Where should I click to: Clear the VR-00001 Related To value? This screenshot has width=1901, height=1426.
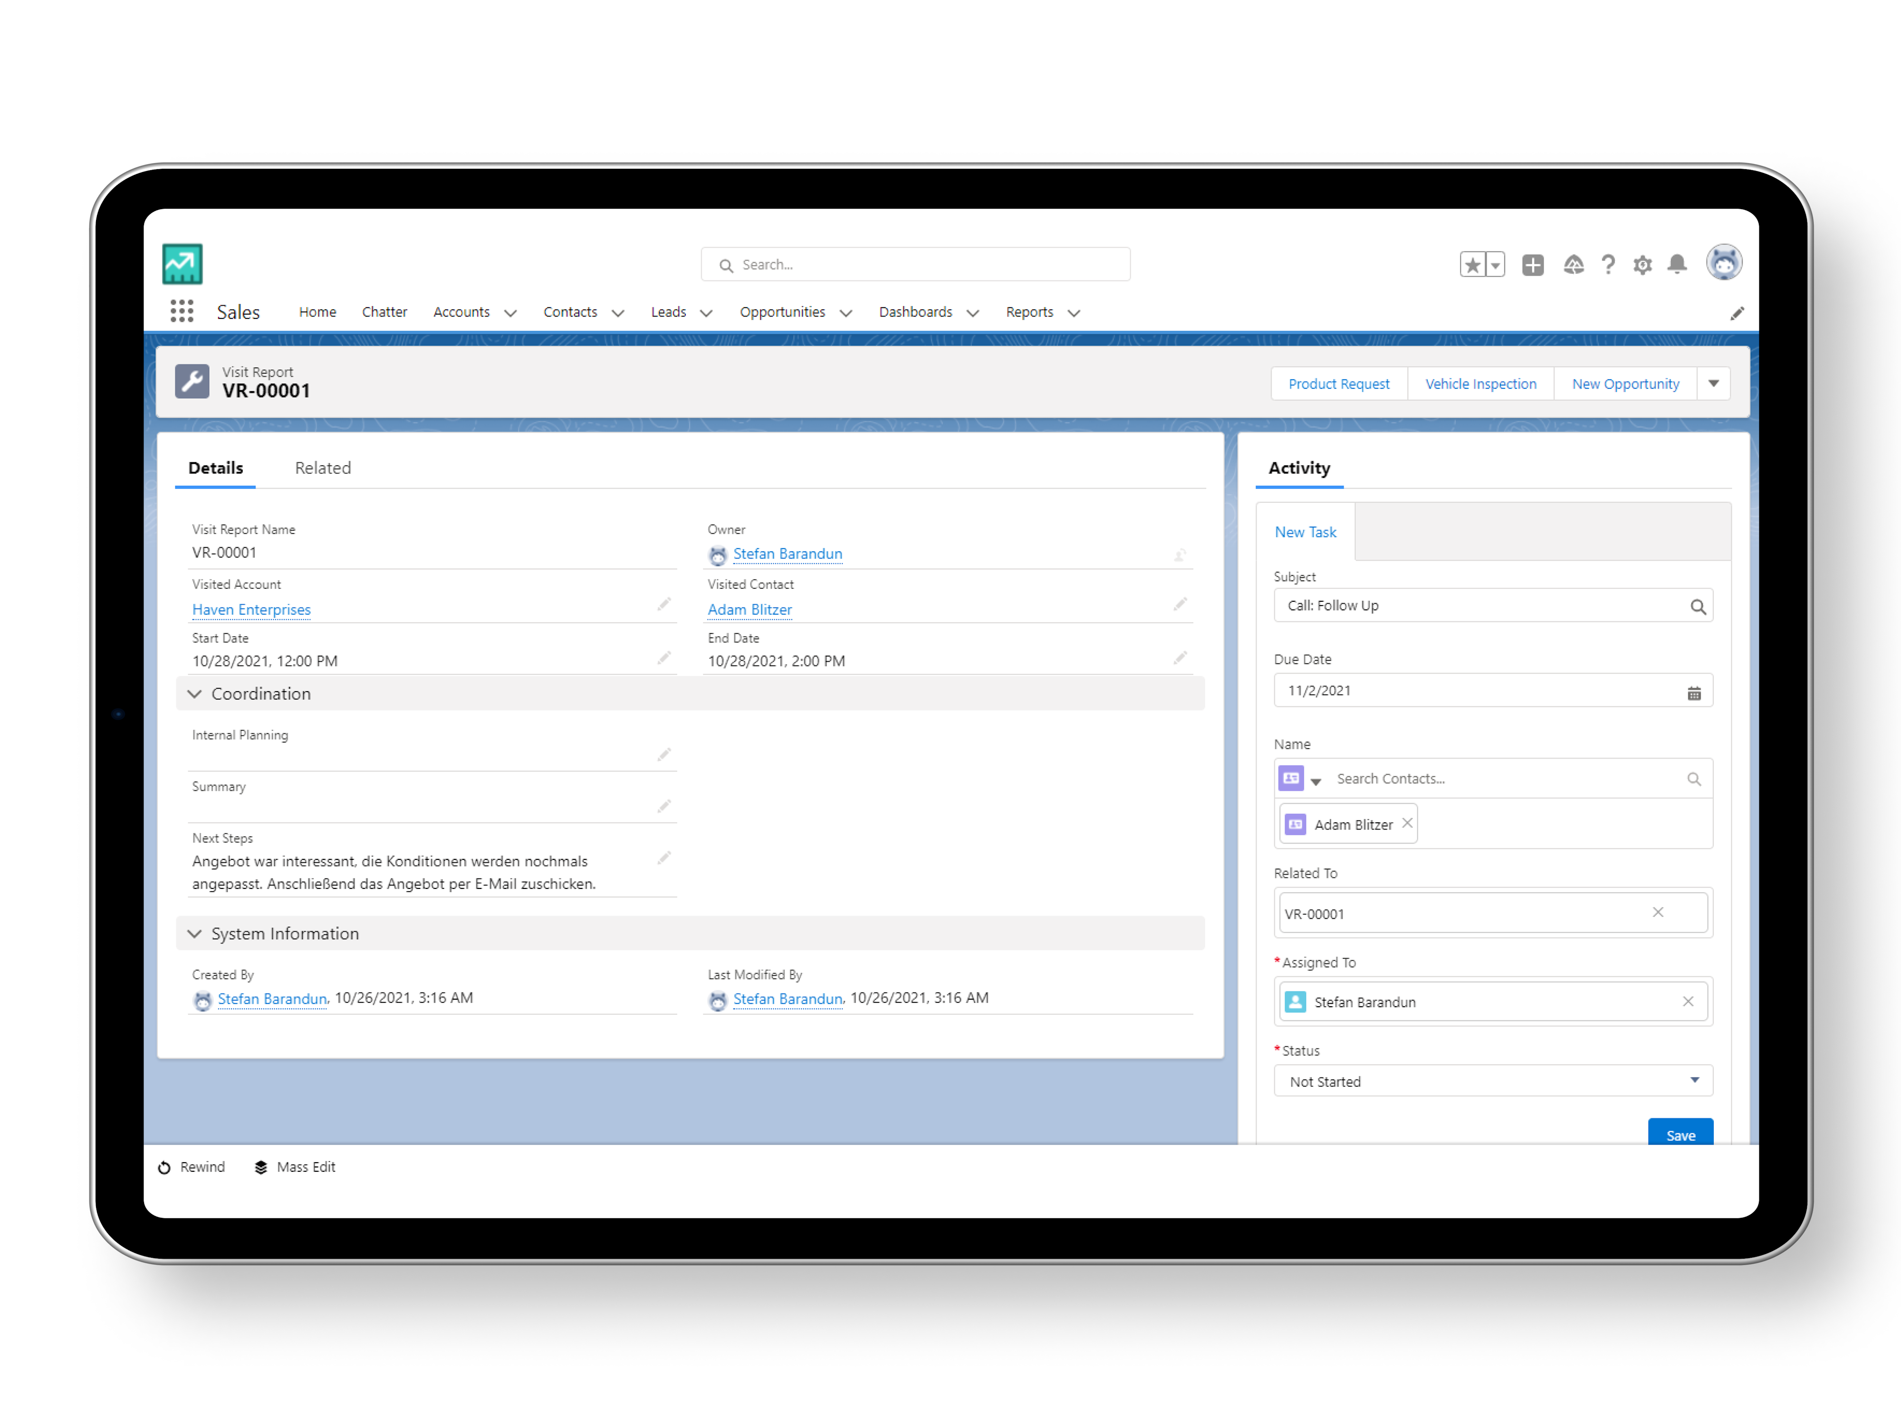(1658, 912)
